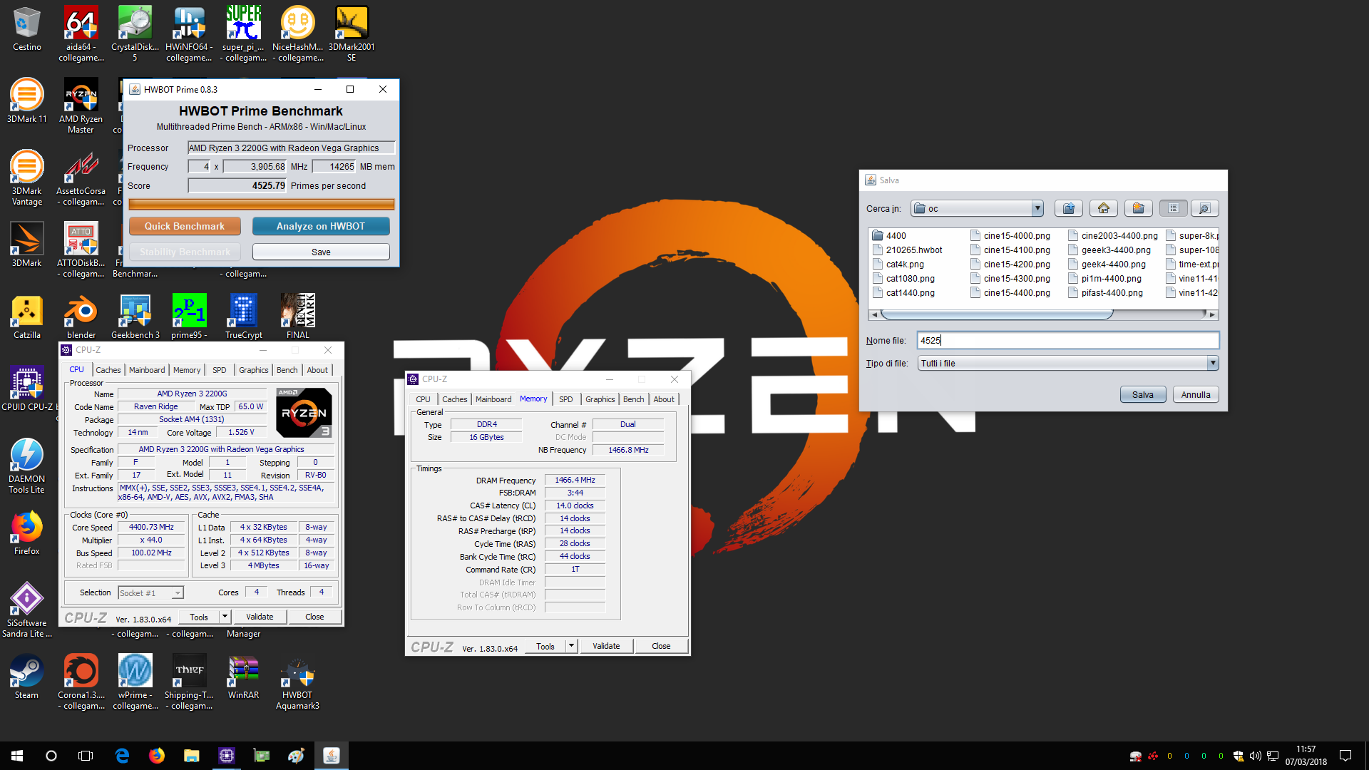Click the 'Nome file' text field
The height and width of the screenshot is (770, 1369).
(1067, 340)
